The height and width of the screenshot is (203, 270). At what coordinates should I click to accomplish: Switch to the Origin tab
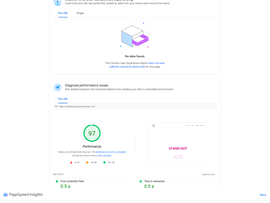tap(80, 13)
